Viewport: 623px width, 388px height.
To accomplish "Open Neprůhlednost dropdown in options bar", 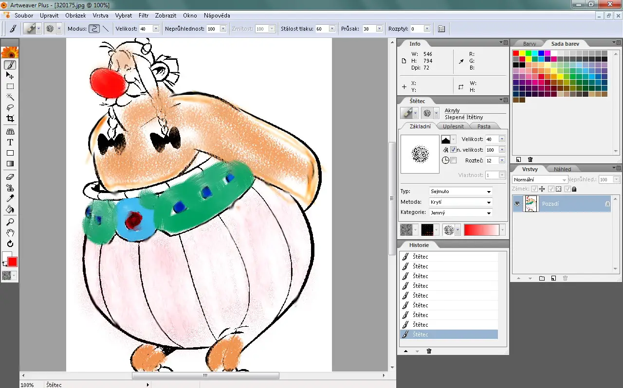I will click(223, 29).
